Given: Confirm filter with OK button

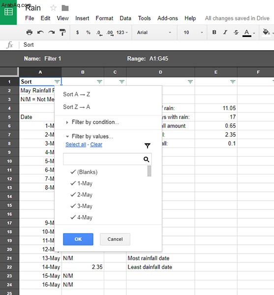Looking at the screenshot, I should tap(78, 239).
